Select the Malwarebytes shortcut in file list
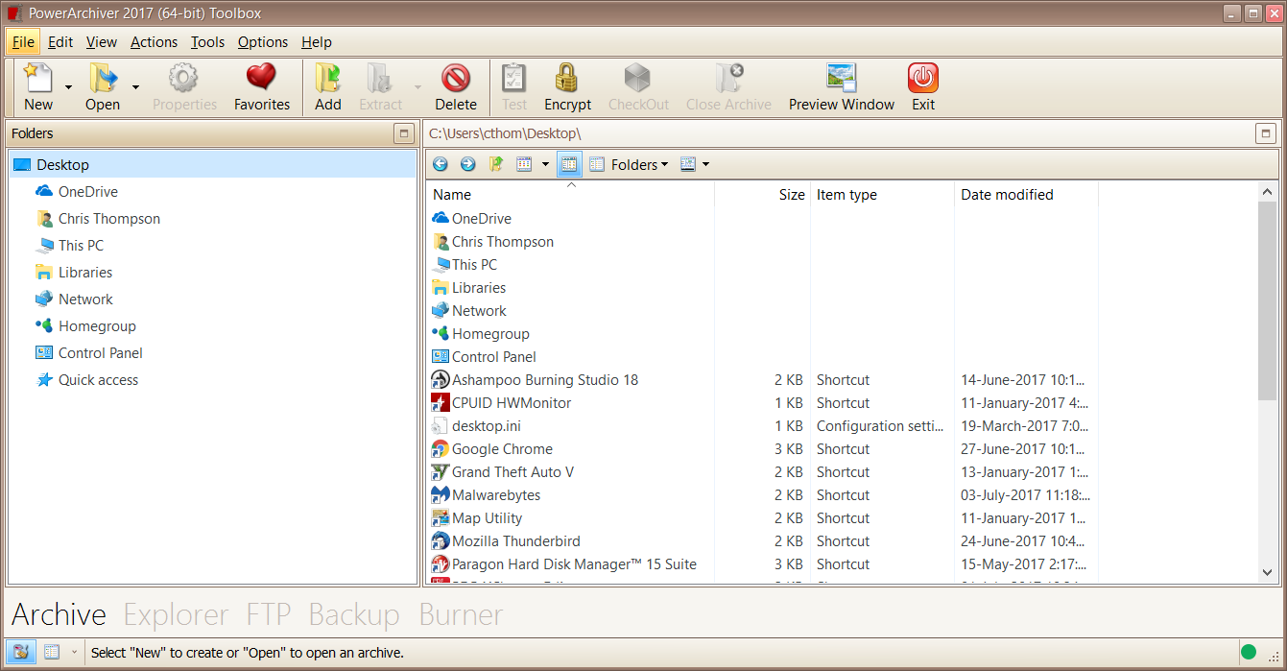Screen dimensions: 1287x671 coord(487,495)
